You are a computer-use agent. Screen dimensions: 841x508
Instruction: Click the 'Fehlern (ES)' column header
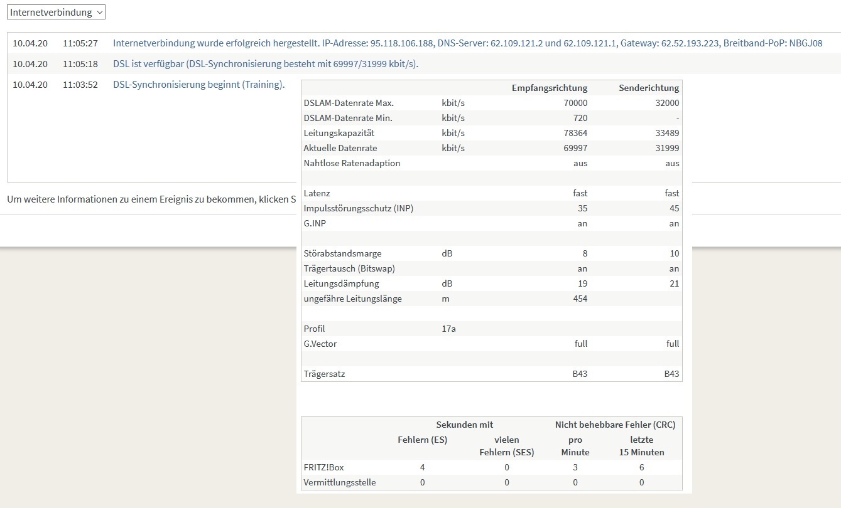click(x=423, y=440)
